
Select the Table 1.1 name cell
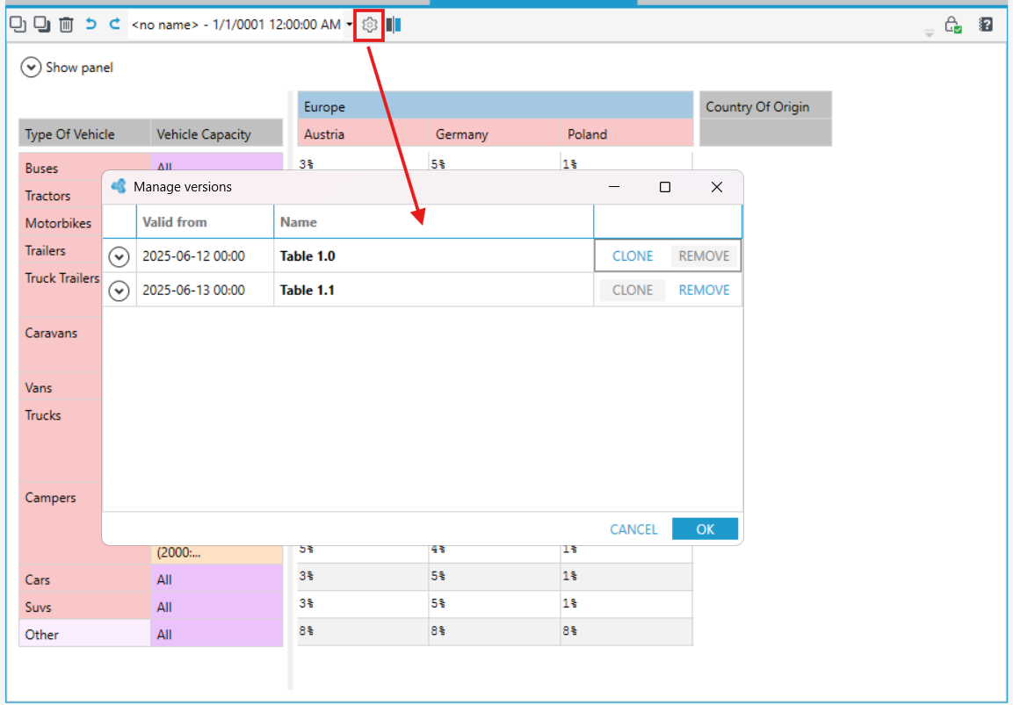tap(433, 291)
